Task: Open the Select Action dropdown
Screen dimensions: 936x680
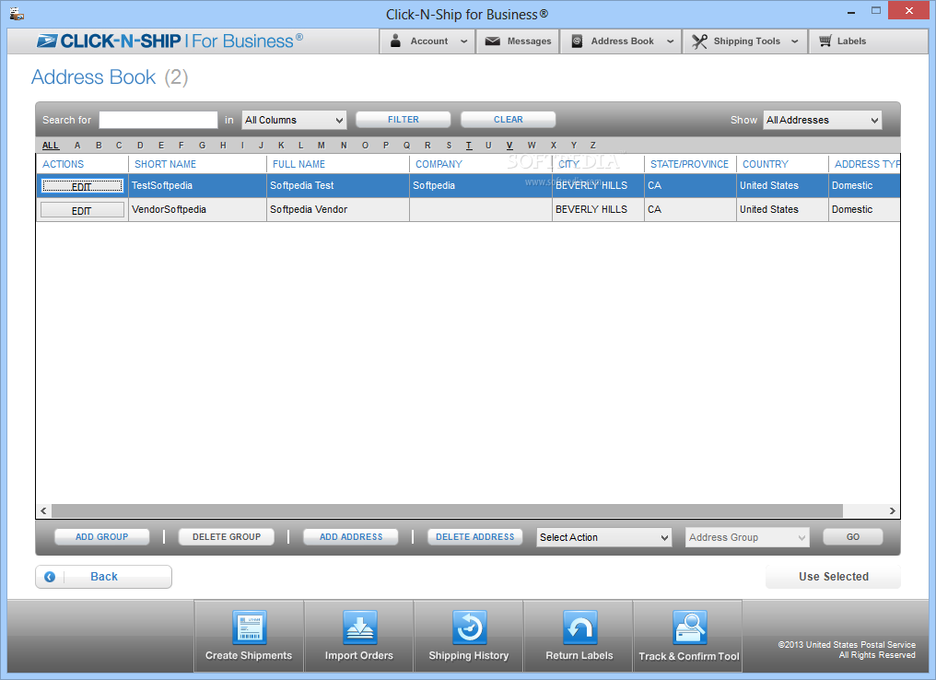Action: (603, 537)
